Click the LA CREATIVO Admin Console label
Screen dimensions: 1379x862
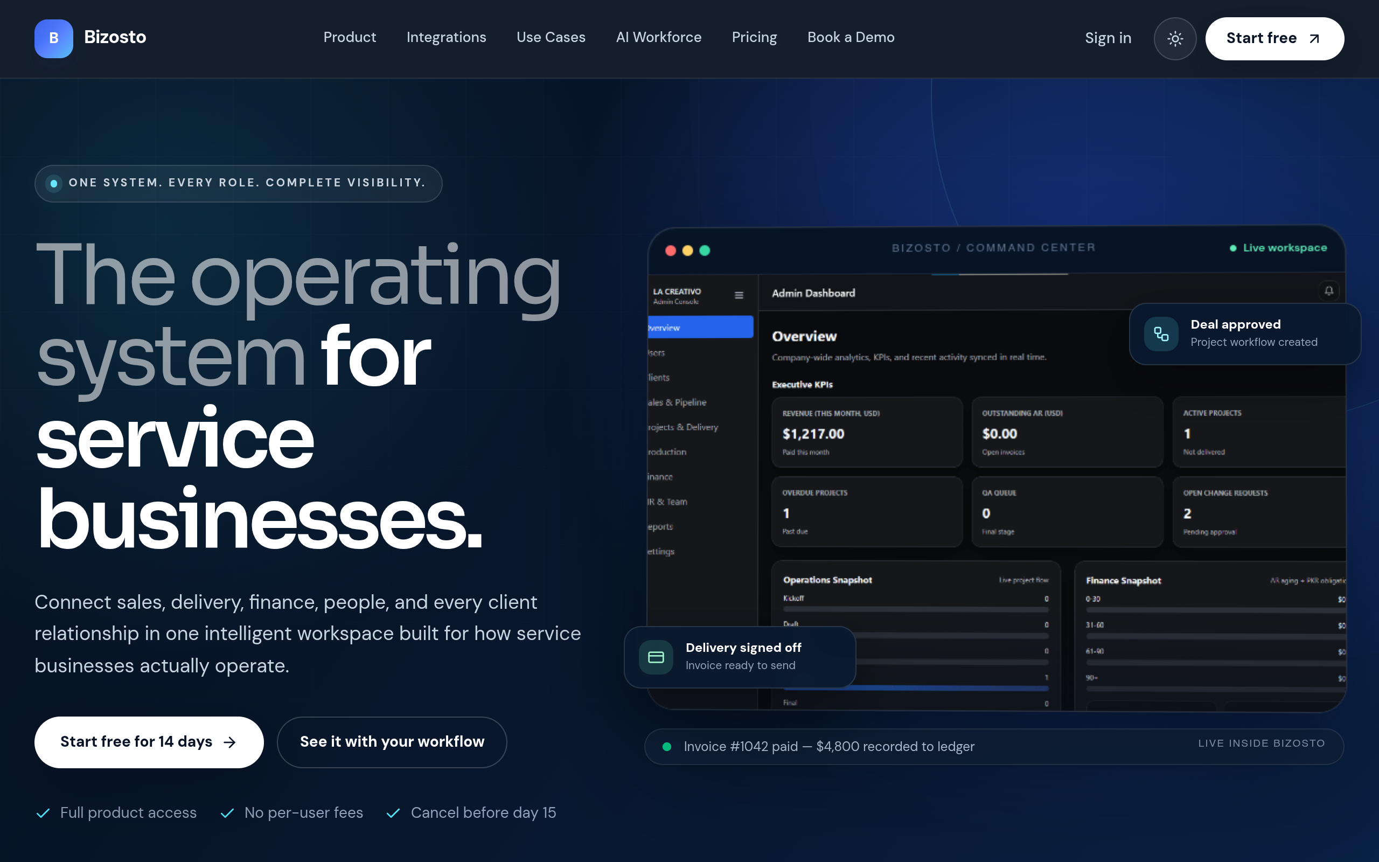click(677, 296)
